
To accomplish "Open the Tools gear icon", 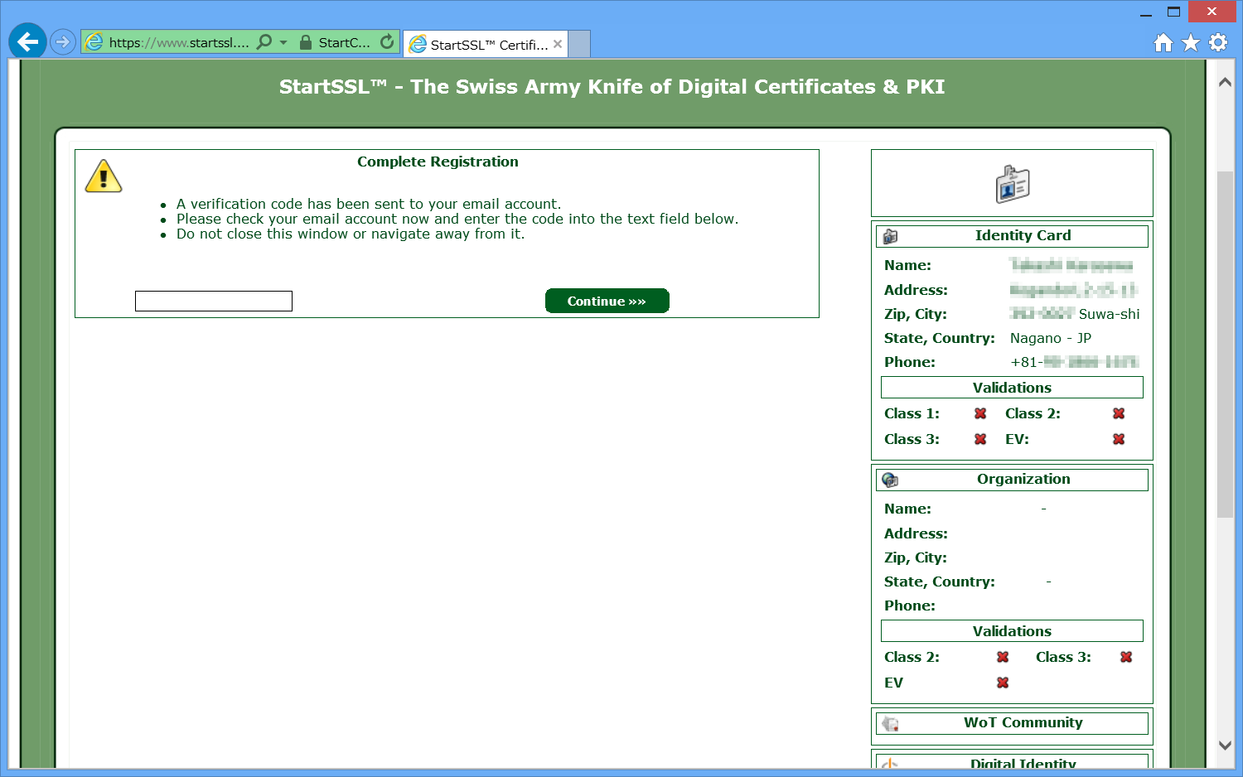I will (x=1218, y=42).
